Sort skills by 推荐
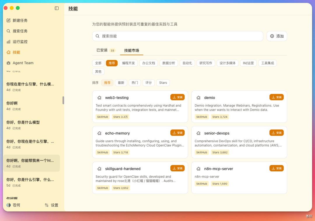This screenshot has height=221, width=315. click(107, 83)
